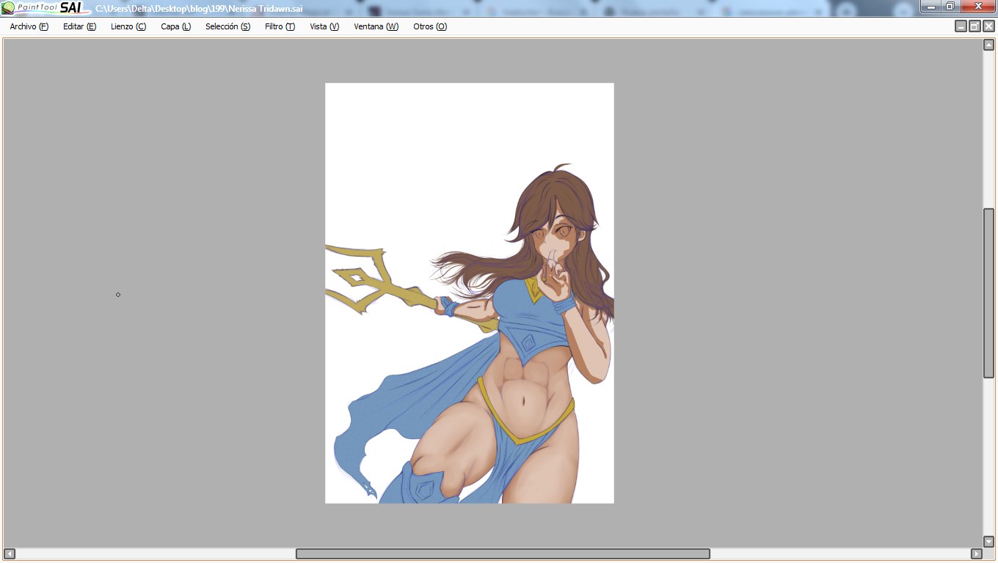
Task: Open the Ventana menu
Action: pos(376,26)
